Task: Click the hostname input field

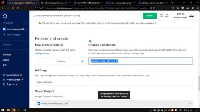Action: click(140, 61)
